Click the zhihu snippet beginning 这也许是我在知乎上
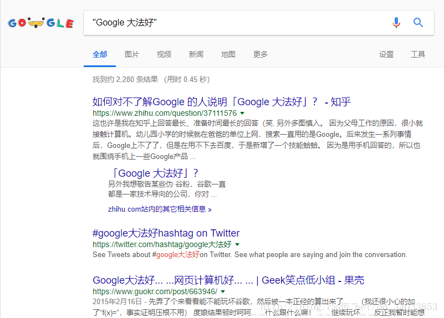The width and height of the screenshot is (444, 318). coord(257,140)
